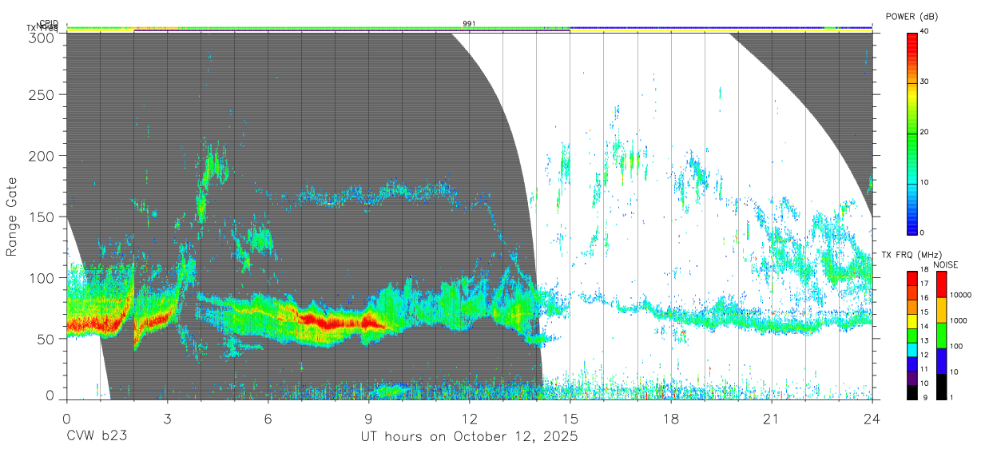Click the CVW b23 radar beam label
Screen dimensions: 981x453
(x=97, y=437)
